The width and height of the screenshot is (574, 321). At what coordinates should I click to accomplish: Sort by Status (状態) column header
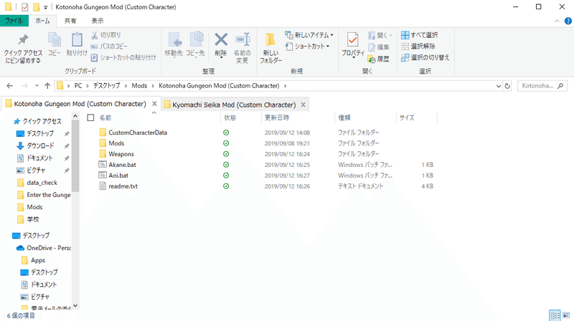coord(230,118)
